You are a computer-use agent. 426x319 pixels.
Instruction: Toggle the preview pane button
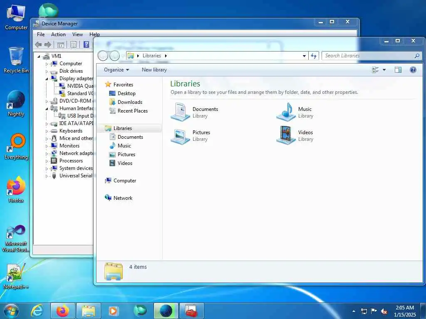click(x=398, y=70)
